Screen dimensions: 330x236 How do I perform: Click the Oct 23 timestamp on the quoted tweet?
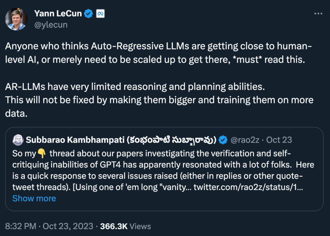tap(279, 140)
